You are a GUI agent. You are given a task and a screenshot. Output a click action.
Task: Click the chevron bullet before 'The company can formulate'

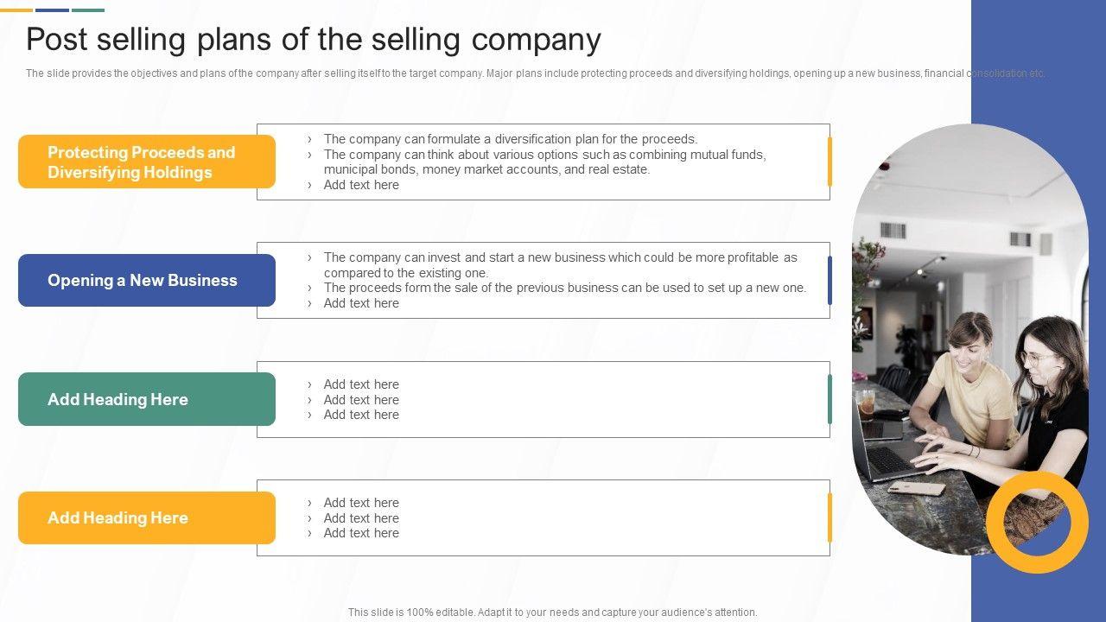[309, 139]
